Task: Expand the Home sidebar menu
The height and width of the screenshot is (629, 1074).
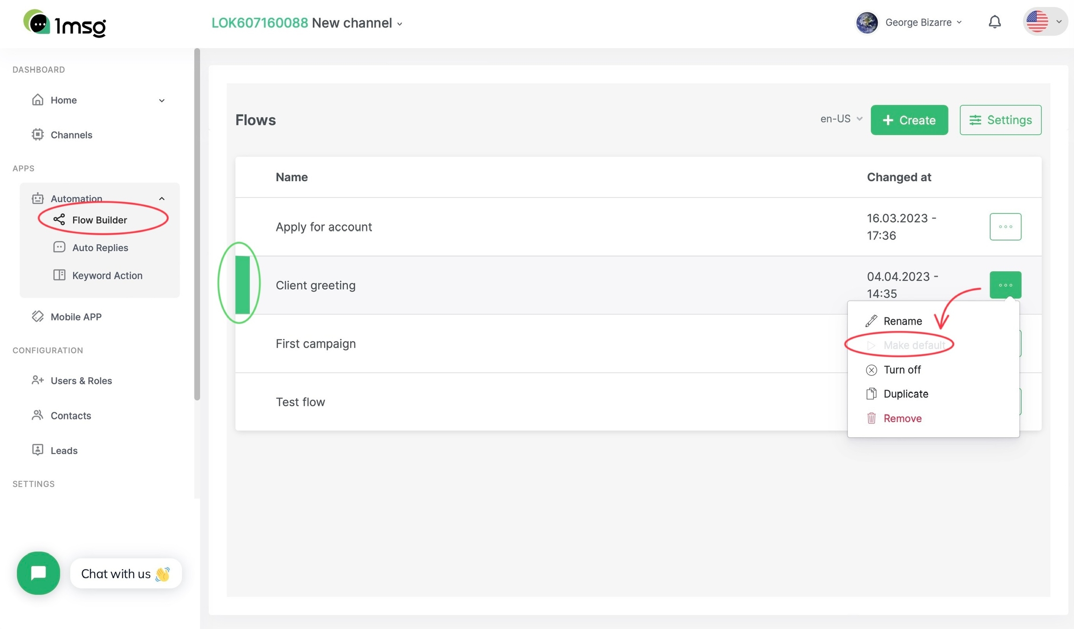Action: (x=161, y=100)
